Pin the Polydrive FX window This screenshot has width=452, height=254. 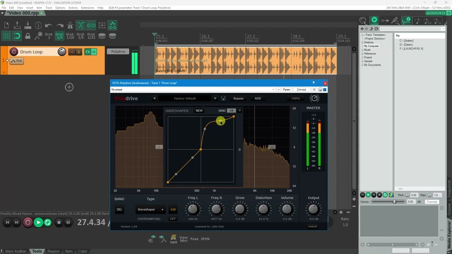(x=313, y=83)
